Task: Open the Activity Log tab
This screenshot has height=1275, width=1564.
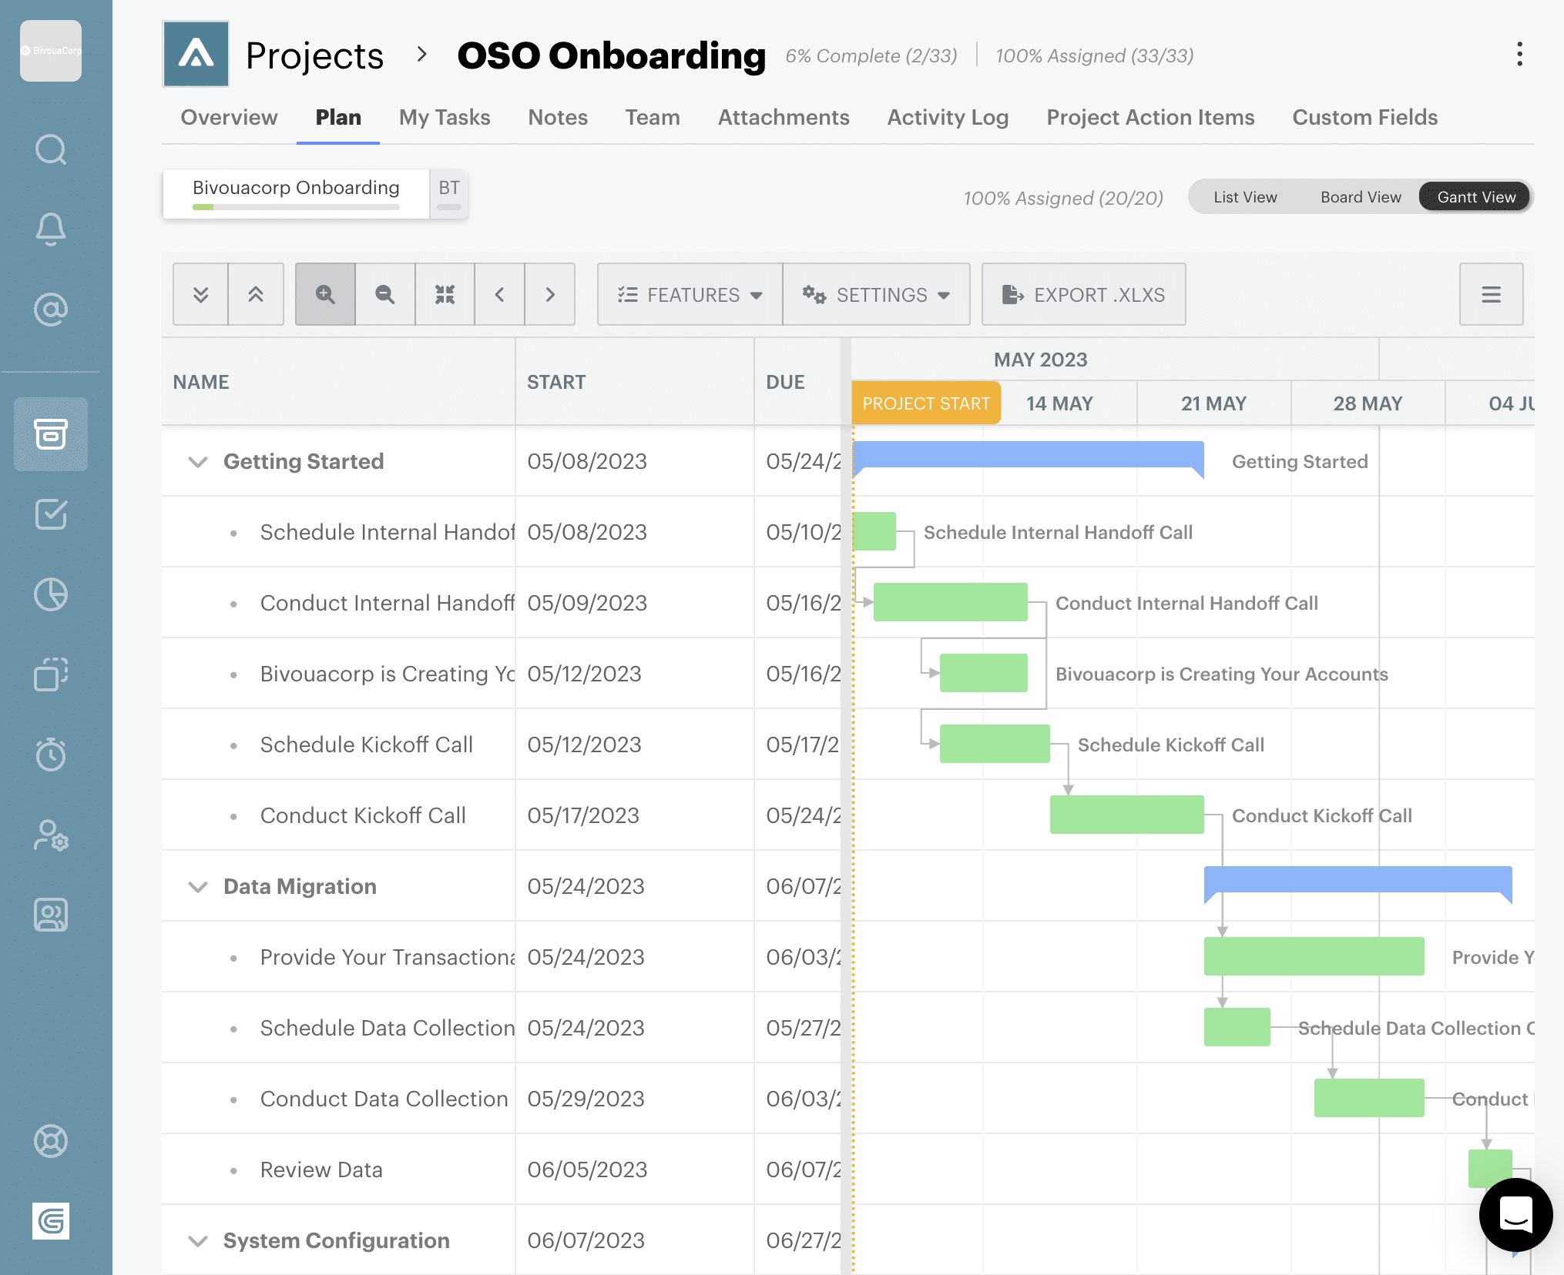Action: pos(948,117)
